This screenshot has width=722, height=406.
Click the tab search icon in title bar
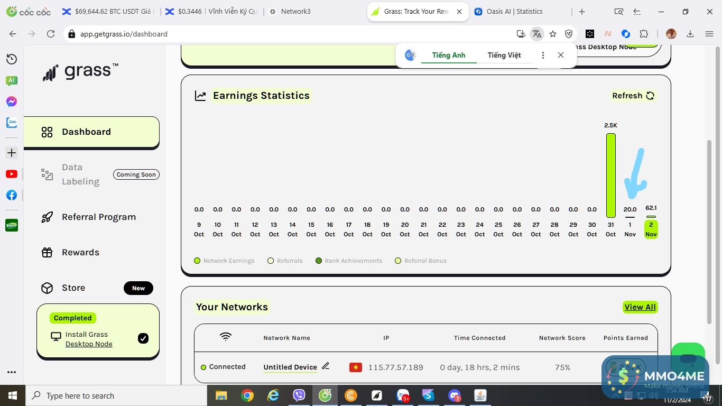pyautogui.click(x=618, y=12)
